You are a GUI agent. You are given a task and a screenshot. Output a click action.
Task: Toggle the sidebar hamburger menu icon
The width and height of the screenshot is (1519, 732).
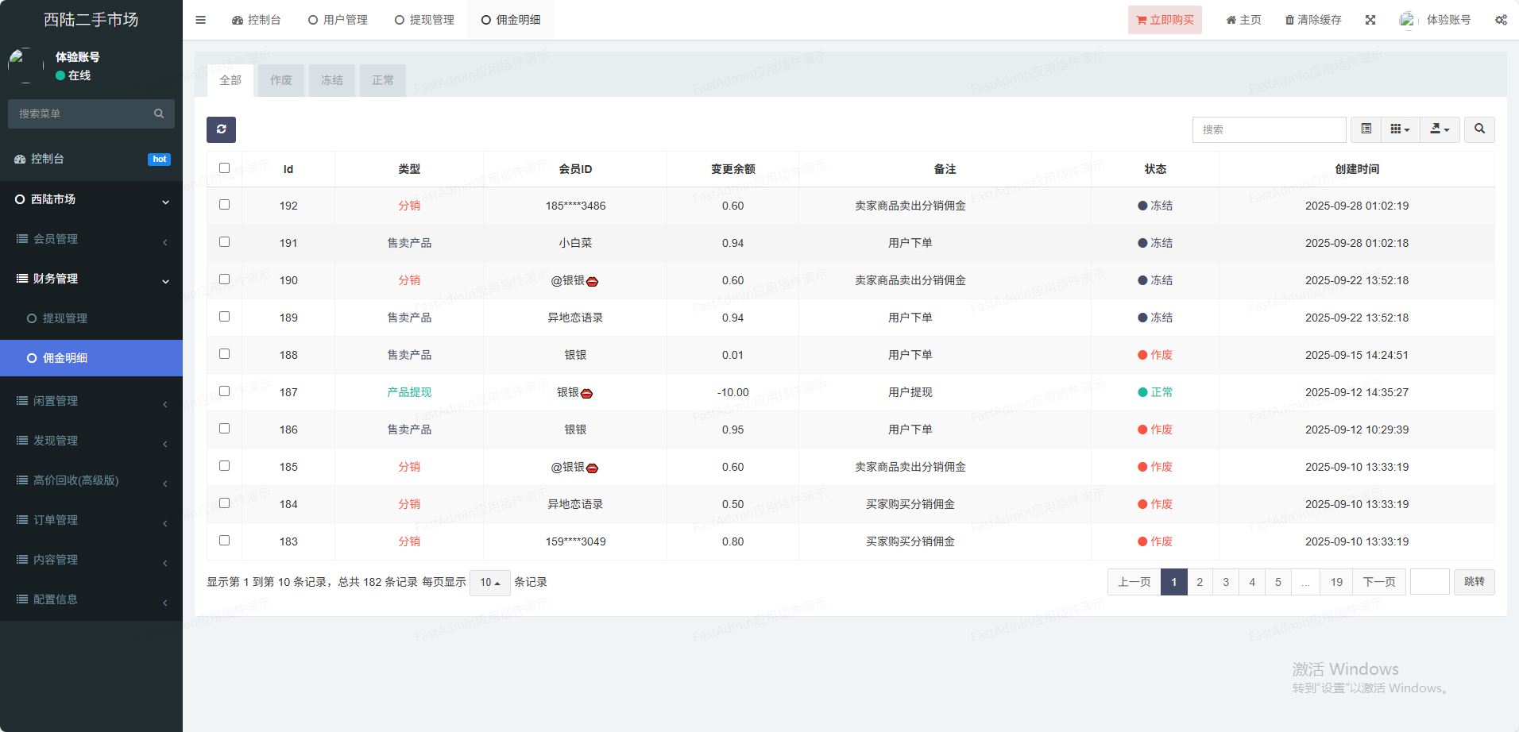[200, 20]
